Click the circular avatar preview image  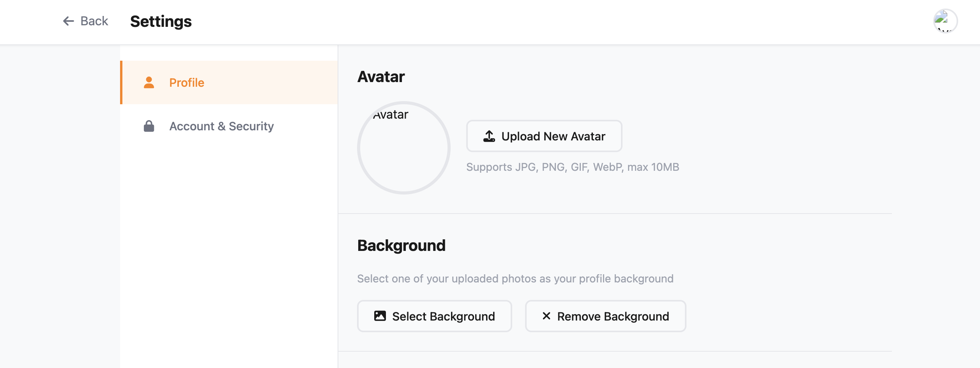click(x=404, y=148)
